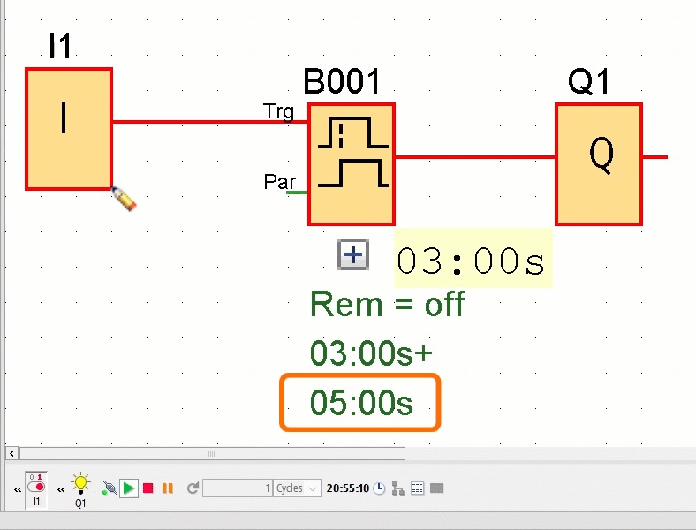Screen dimensions: 696x530
Task: Click the Trg connector label on B001
Action: pyautogui.click(x=278, y=111)
